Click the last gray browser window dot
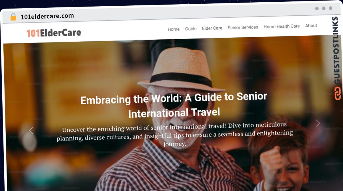Screen dimensions: 343x191 coord(330,8)
